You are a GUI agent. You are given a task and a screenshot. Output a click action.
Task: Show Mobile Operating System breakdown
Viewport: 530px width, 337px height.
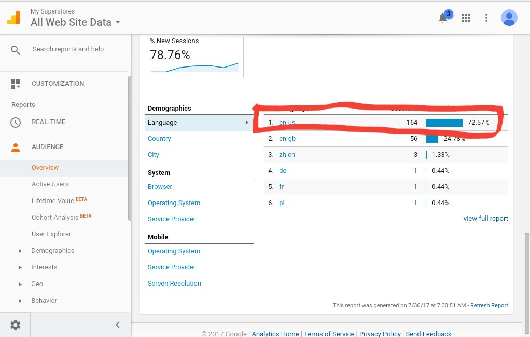174,251
